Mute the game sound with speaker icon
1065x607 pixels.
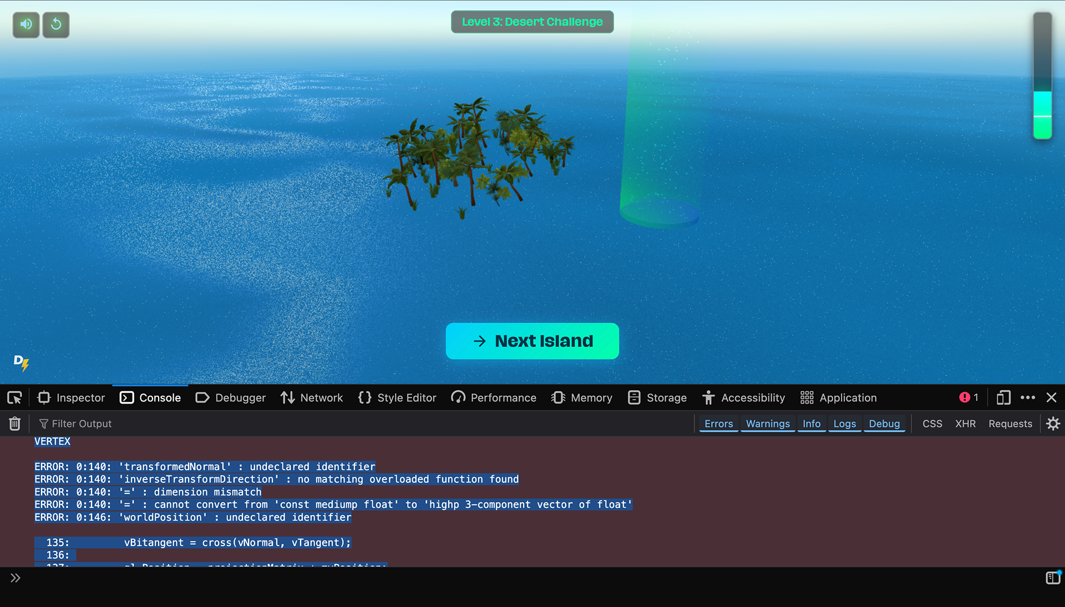(26, 24)
